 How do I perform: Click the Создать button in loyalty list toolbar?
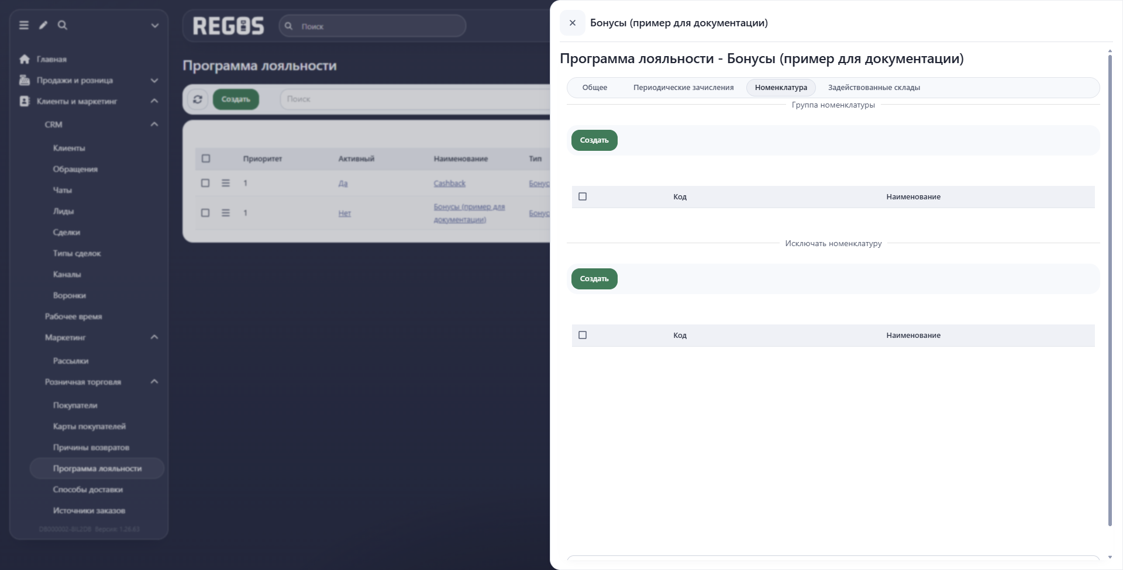pos(236,99)
